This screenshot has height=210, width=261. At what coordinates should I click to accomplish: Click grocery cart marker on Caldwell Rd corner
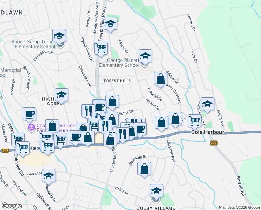[23, 148]
